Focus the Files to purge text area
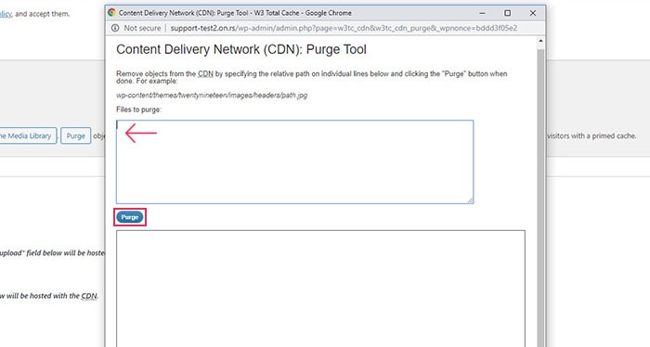 click(294, 162)
